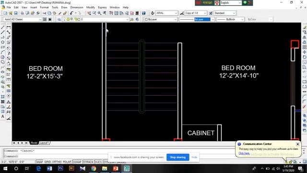Click the BED ROOM 12'-2"X15'-3" text

[45, 73]
